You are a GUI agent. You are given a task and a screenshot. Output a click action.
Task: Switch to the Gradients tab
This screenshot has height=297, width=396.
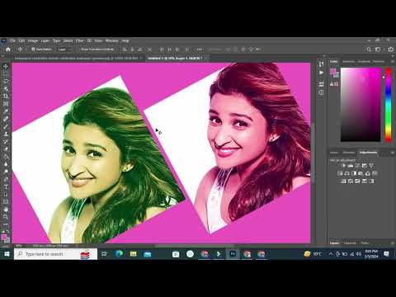coord(364,62)
